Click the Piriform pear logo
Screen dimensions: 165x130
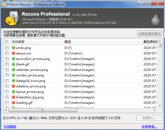click(x=155, y=19)
